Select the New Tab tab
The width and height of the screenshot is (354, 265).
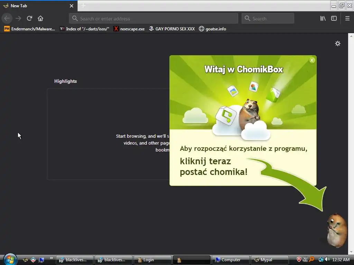38,6
